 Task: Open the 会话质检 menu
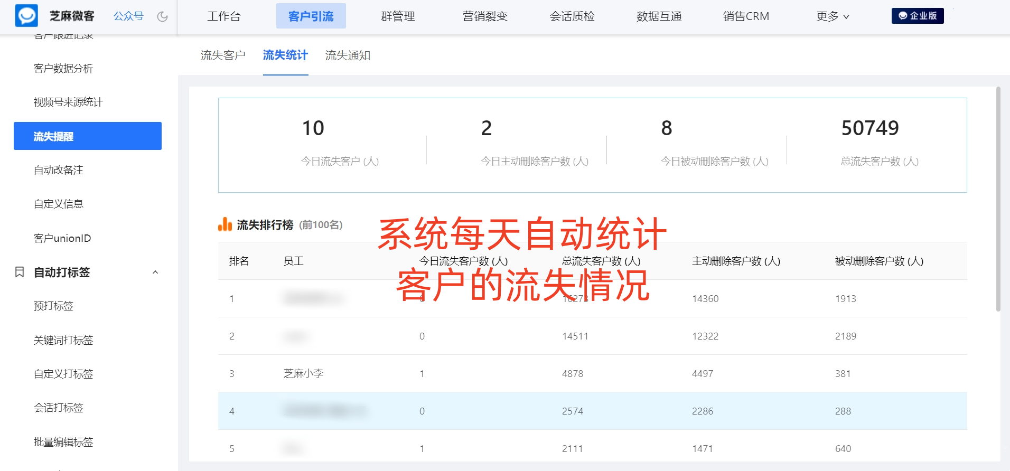click(572, 16)
